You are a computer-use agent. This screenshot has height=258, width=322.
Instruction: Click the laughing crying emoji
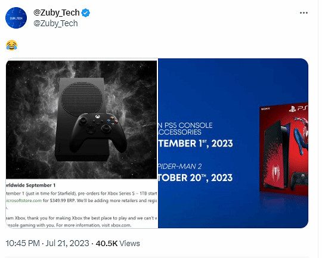12,45
